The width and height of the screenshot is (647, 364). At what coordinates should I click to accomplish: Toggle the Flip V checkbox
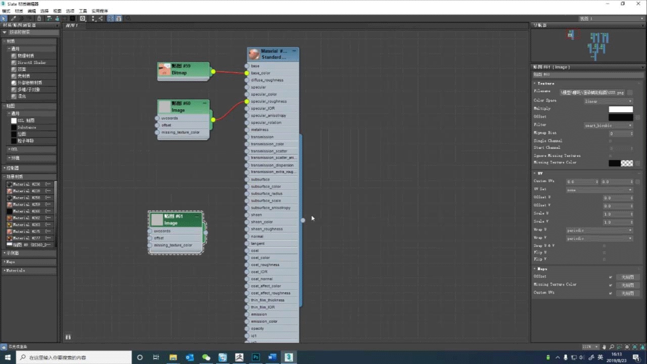coord(604,259)
